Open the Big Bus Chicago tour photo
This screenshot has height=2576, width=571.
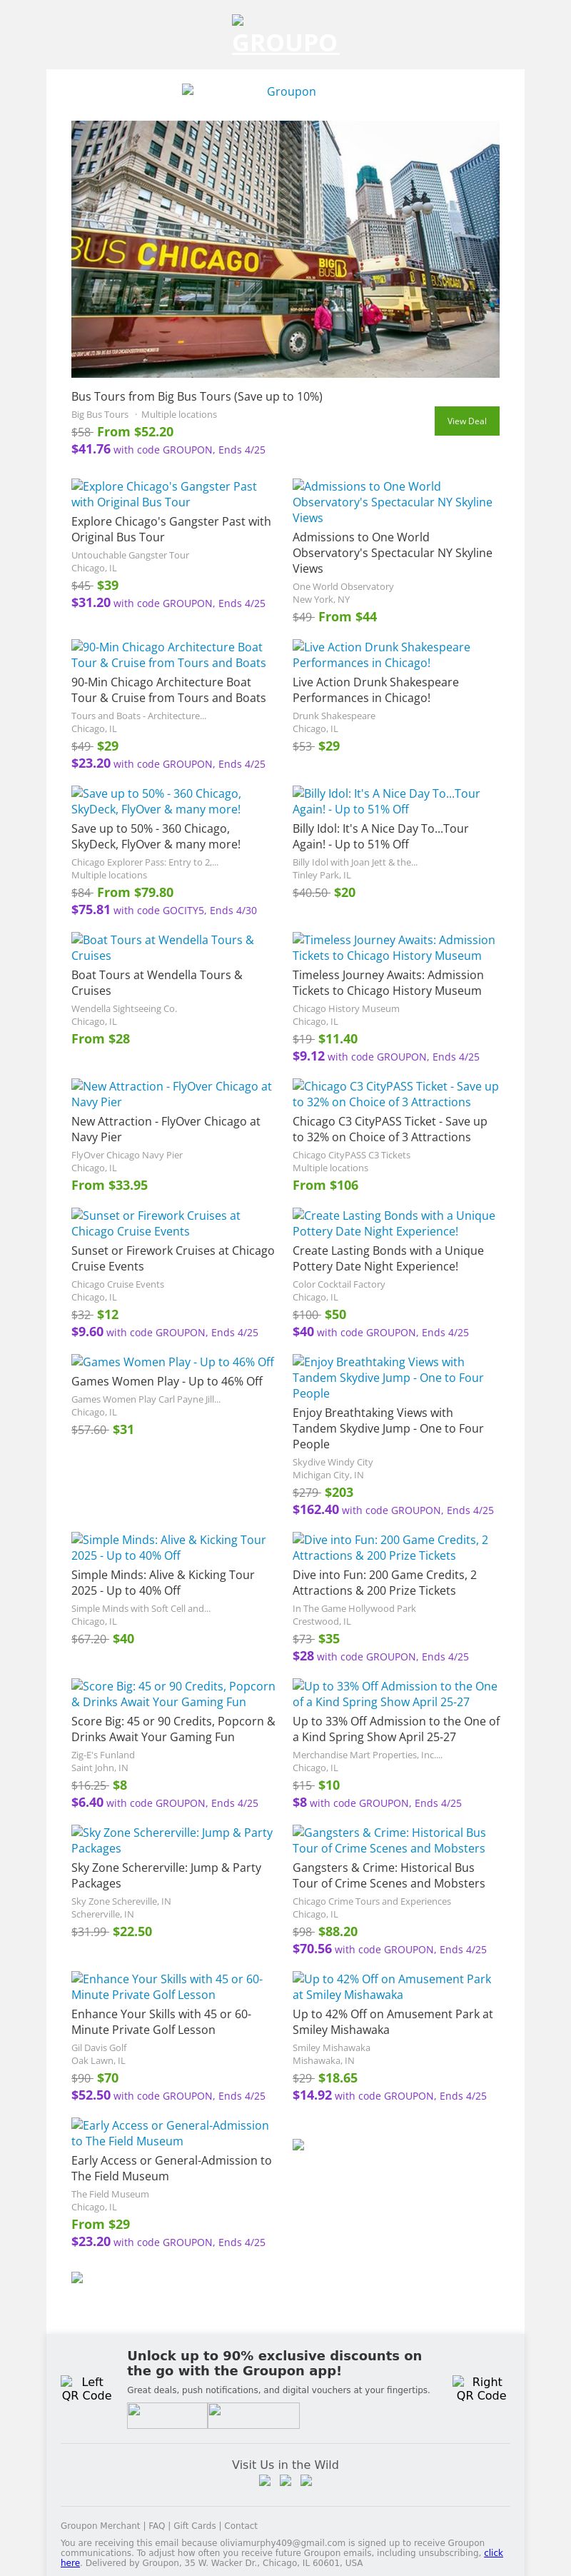point(285,249)
